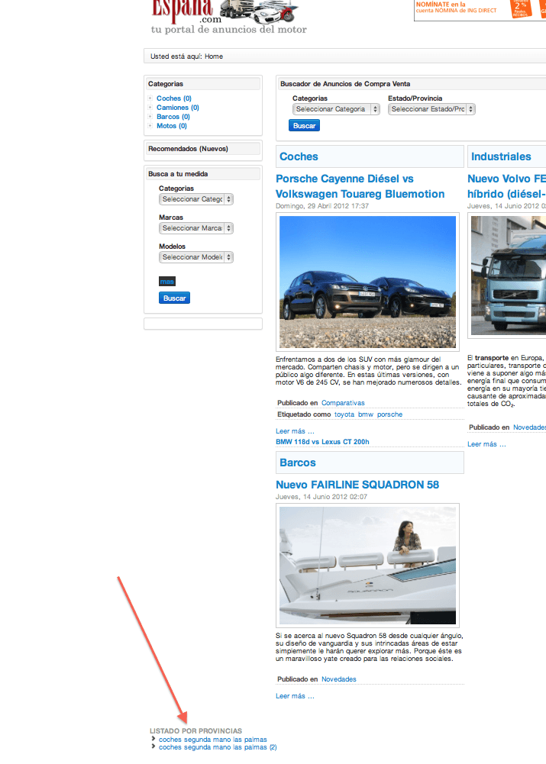Click Leer más under Fairline Squadron article
Viewport: 546px width, 764px height.
[x=295, y=696]
